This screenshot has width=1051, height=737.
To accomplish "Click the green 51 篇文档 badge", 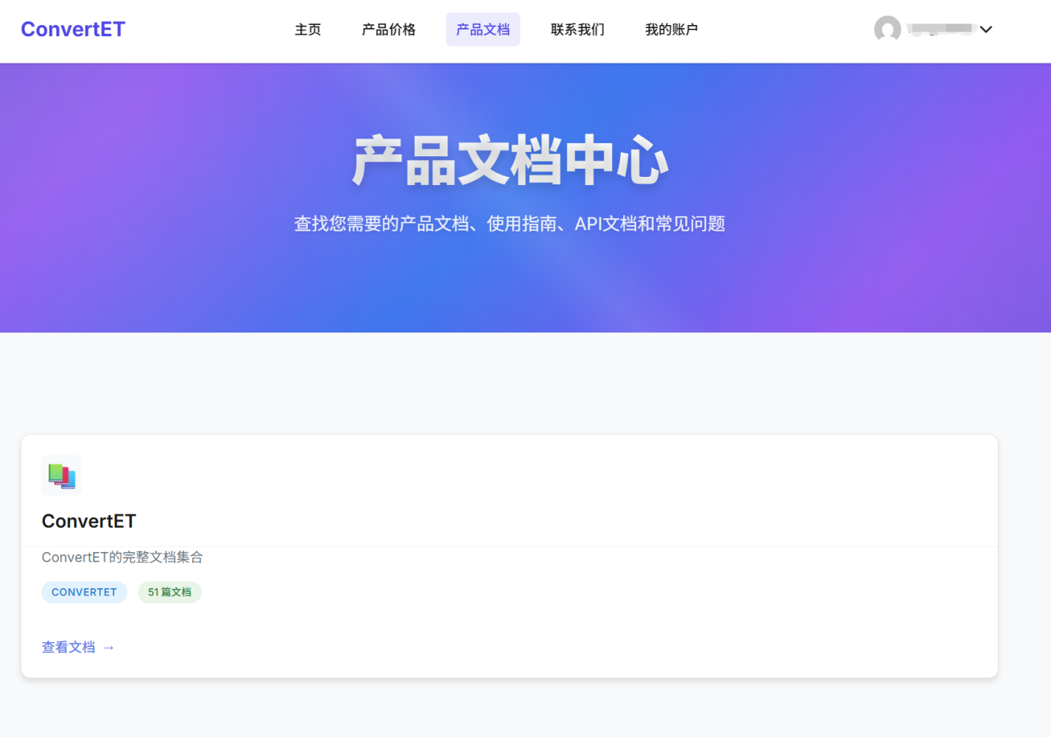I will tap(169, 593).
